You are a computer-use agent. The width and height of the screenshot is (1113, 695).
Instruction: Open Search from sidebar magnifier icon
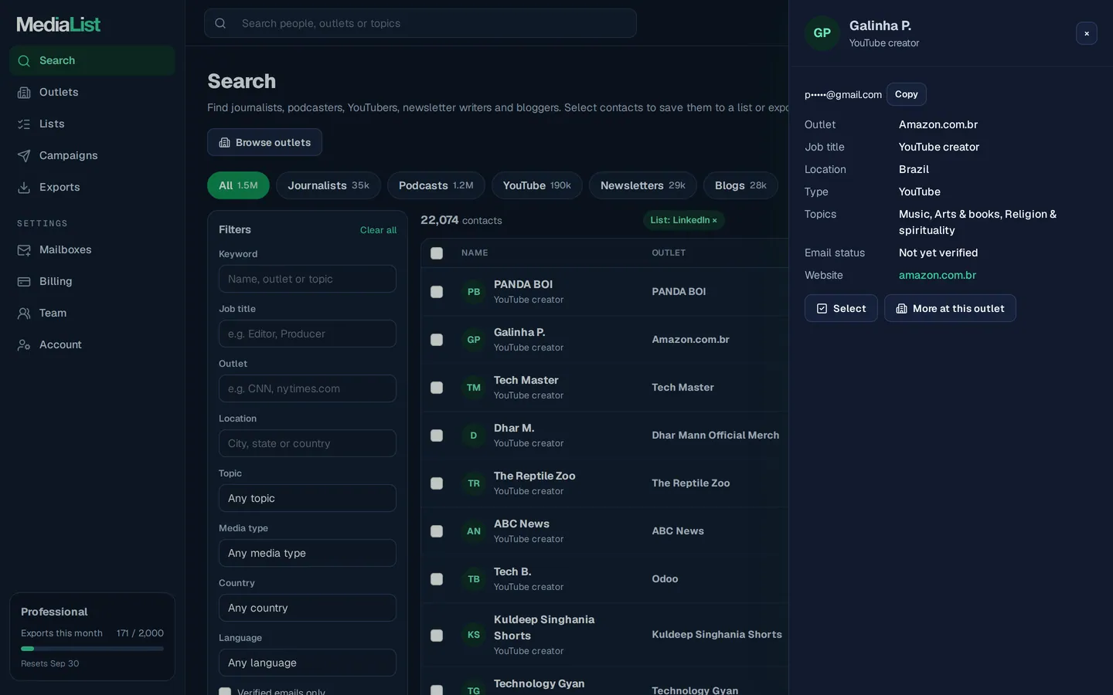(24, 61)
